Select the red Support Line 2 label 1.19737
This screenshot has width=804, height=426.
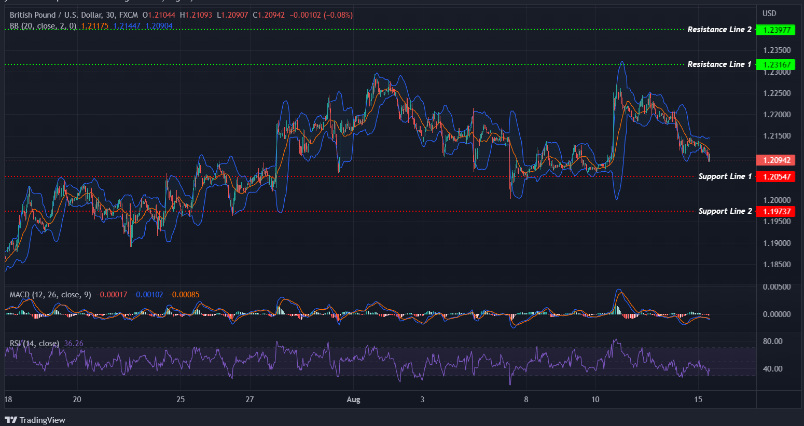[777, 211]
